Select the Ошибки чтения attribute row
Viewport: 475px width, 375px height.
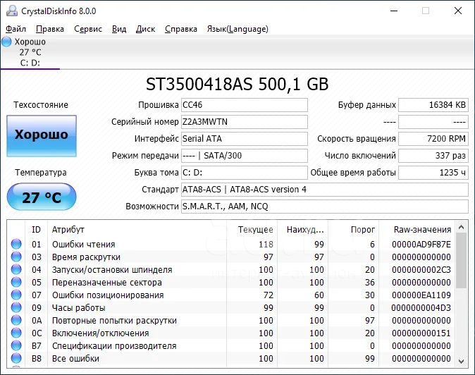tap(232, 244)
